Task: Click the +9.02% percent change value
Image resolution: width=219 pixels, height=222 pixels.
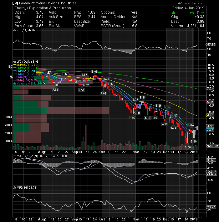Action: (197, 12)
